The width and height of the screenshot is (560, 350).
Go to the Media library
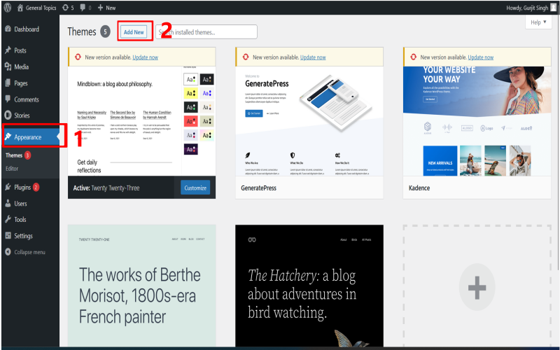(21, 67)
